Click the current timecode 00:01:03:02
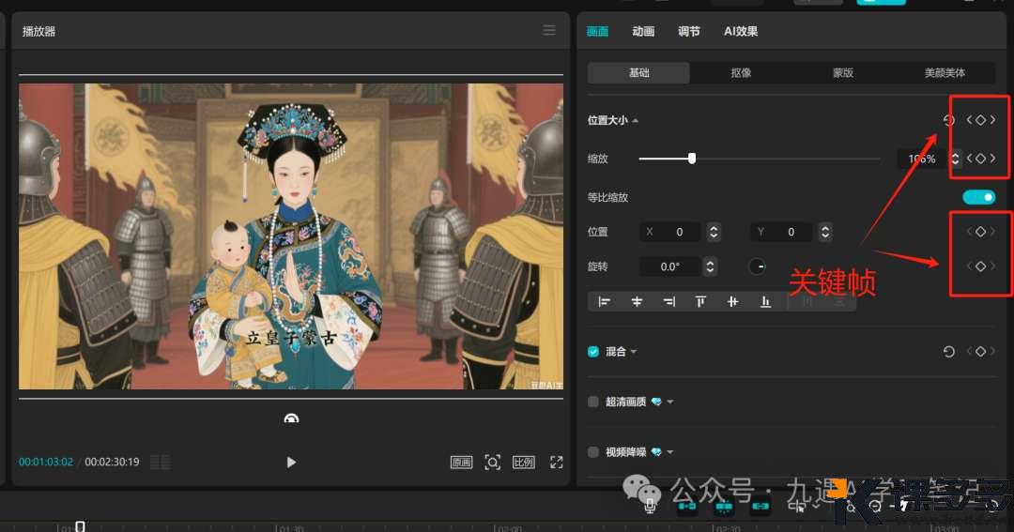This screenshot has width=1014, height=532. click(x=46, y=462)
